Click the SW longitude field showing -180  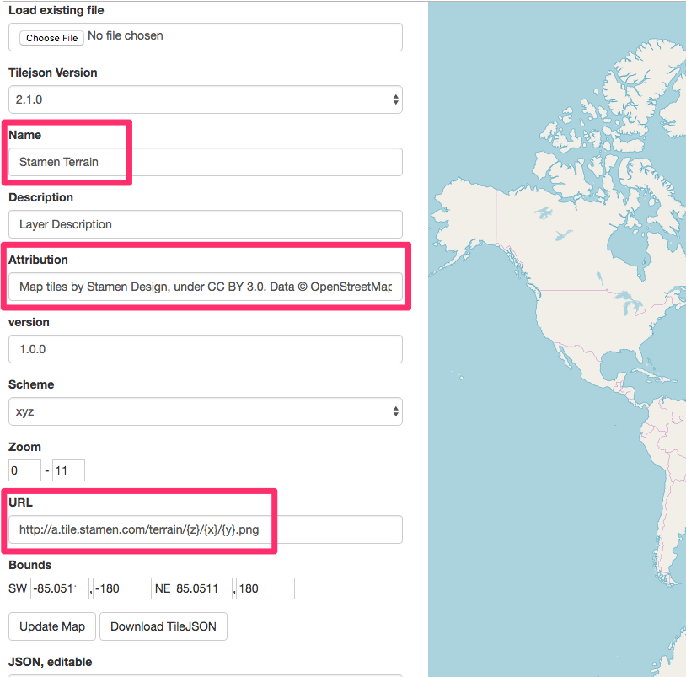[x=122, y=588]
